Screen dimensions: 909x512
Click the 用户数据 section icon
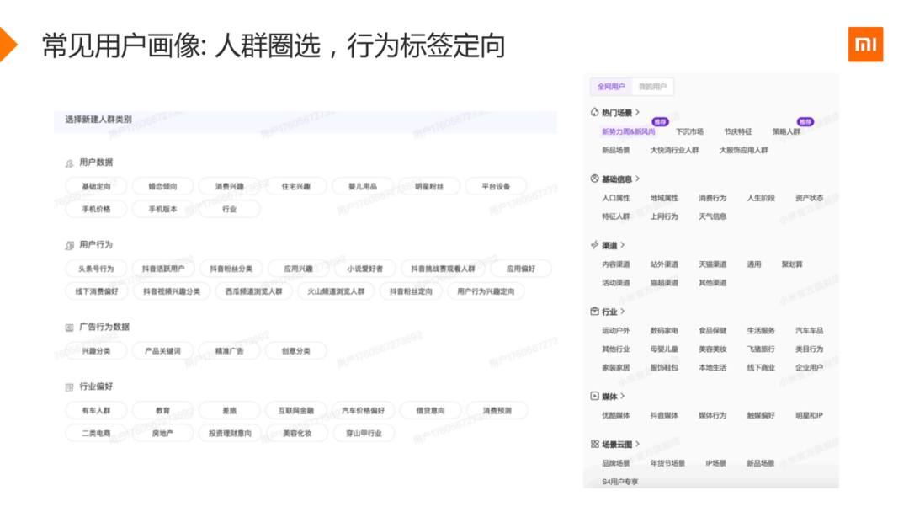point(70,163)
